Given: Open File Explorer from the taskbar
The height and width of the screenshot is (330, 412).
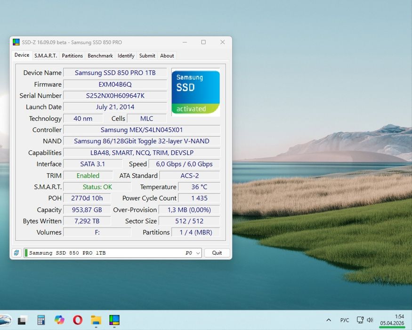Looking at the screenshot, I should 96,320.
